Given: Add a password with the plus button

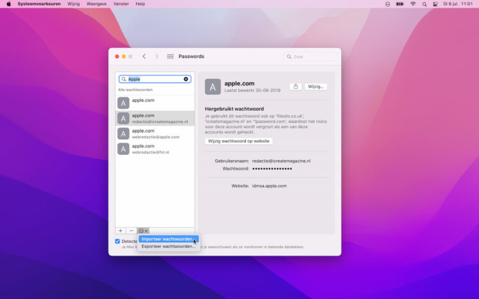Looking at the screenshot, I should (x=120, y=230).
